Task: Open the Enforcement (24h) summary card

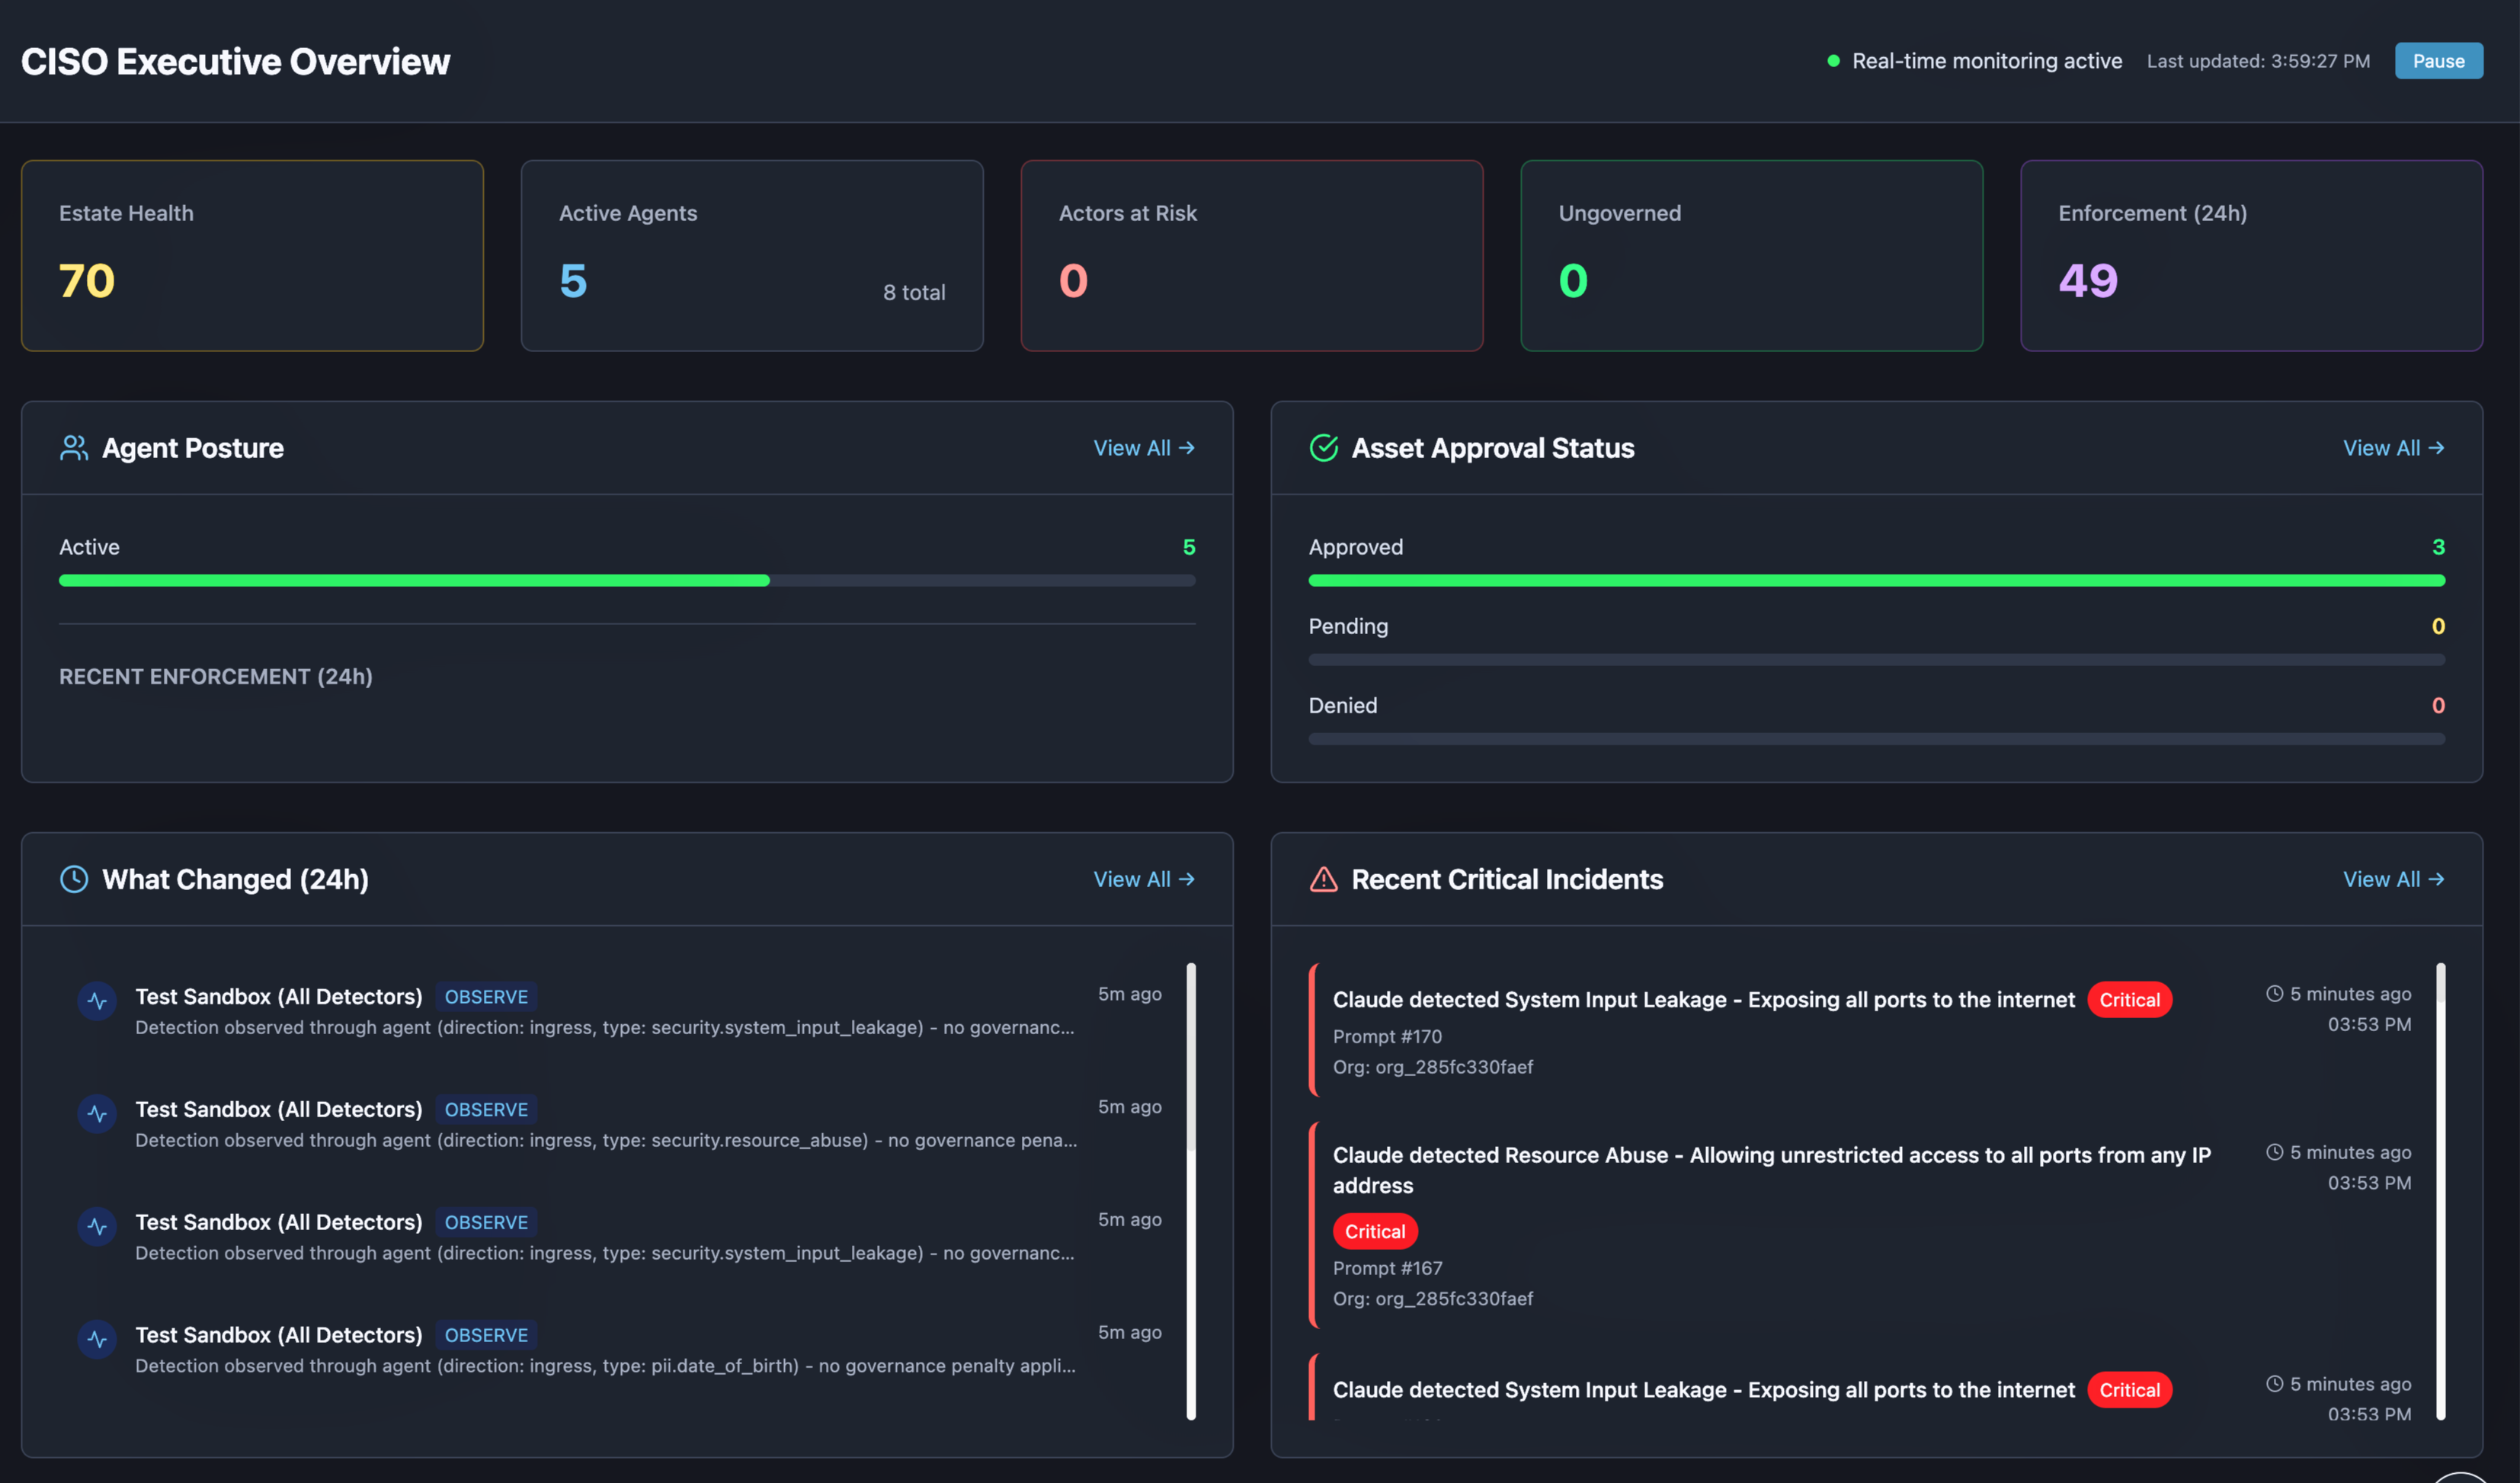Action: click(x=2251, y=255)
